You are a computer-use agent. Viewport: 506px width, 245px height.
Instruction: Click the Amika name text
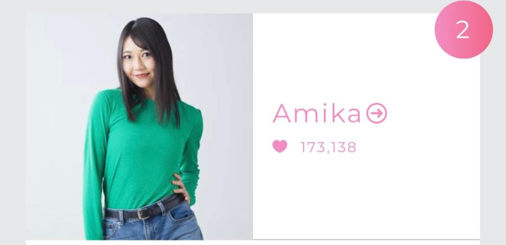coord(317,113)
